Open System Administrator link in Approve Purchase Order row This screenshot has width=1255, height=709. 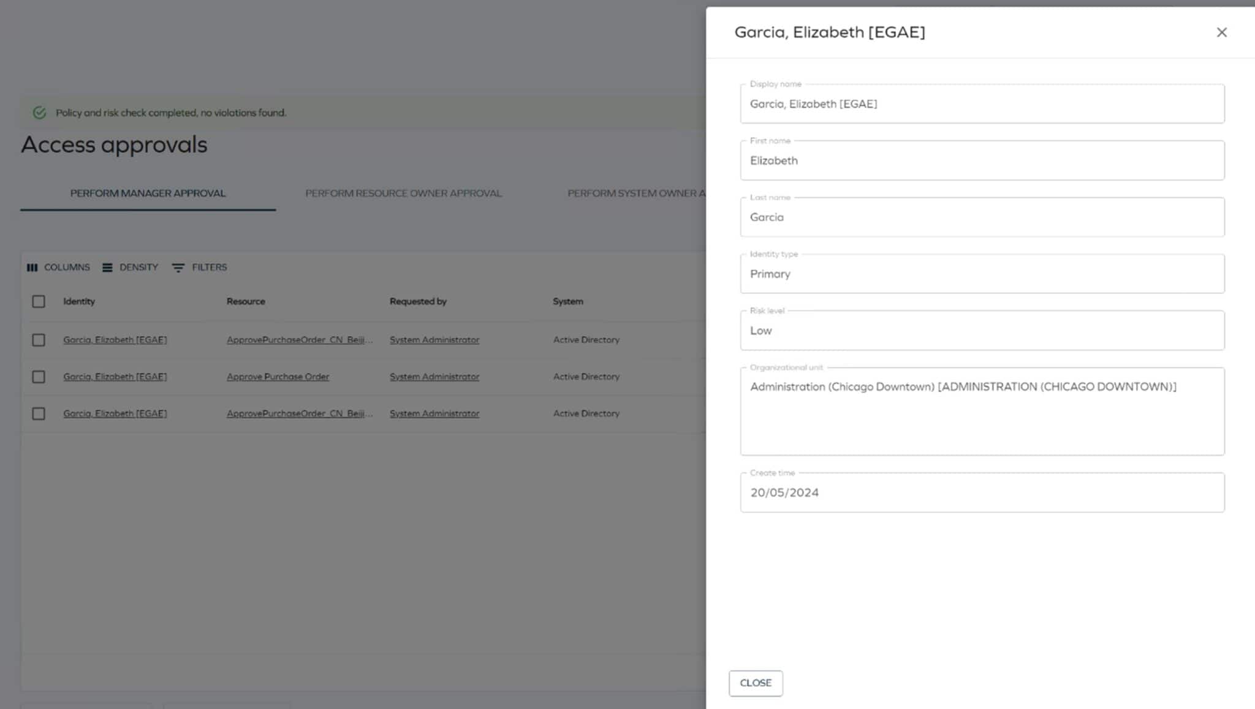(434, 377)
